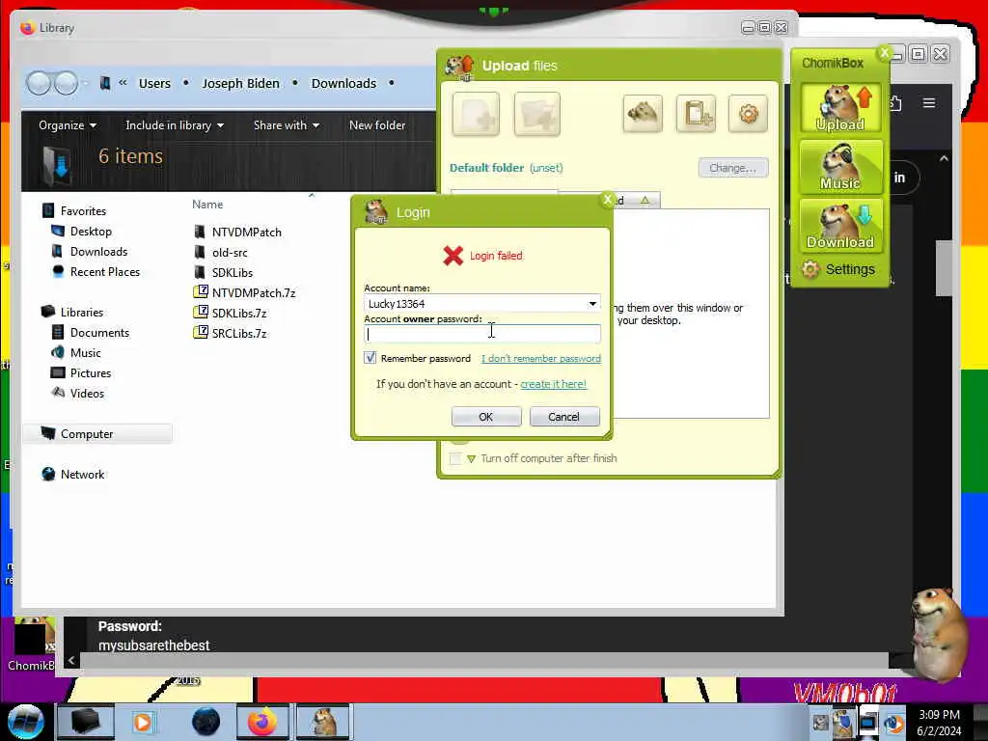Select the NTVDMPatch folder
The width and height of the screenshot is (988, 741).
(238, 232)
